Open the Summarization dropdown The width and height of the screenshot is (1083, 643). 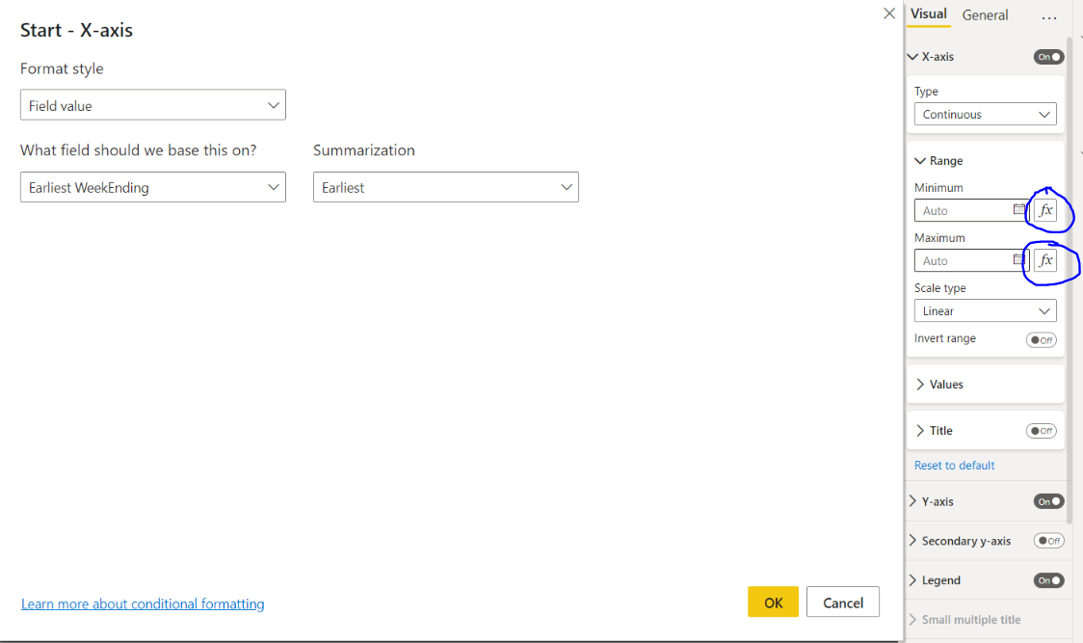pos(445,187)
